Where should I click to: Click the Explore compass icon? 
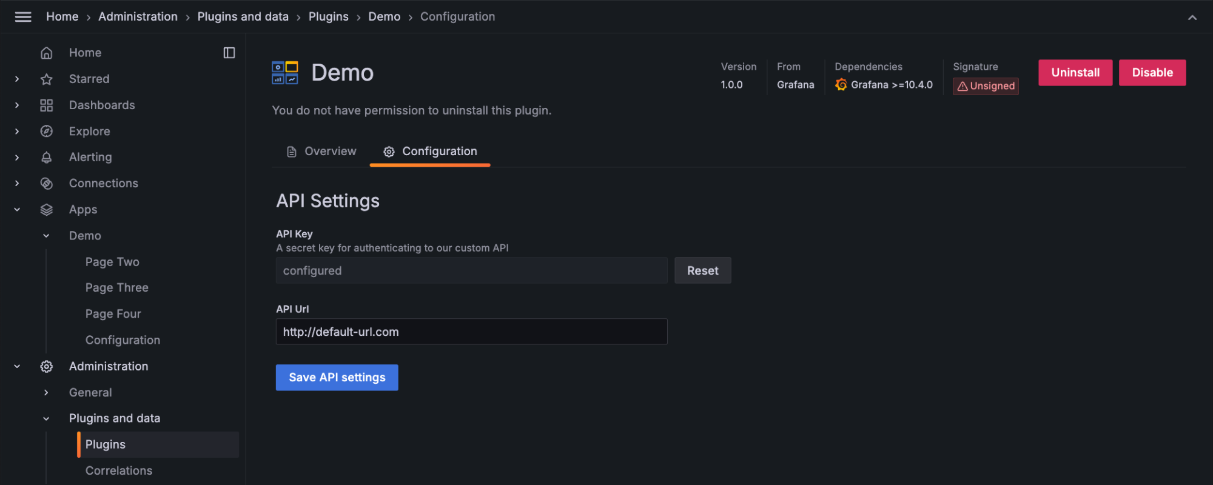click(47, 131)
